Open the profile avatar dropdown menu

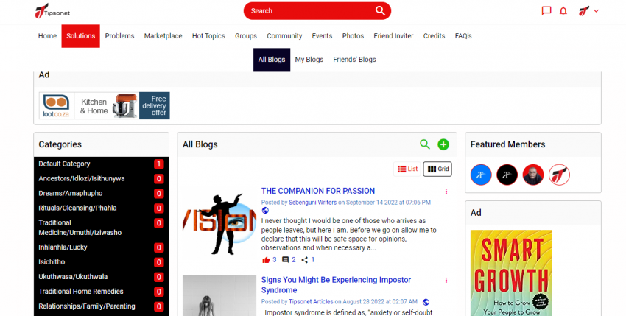[588, 11]
